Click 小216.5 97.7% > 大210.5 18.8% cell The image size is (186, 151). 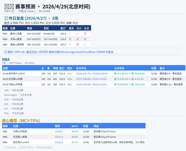pos(92,74)
